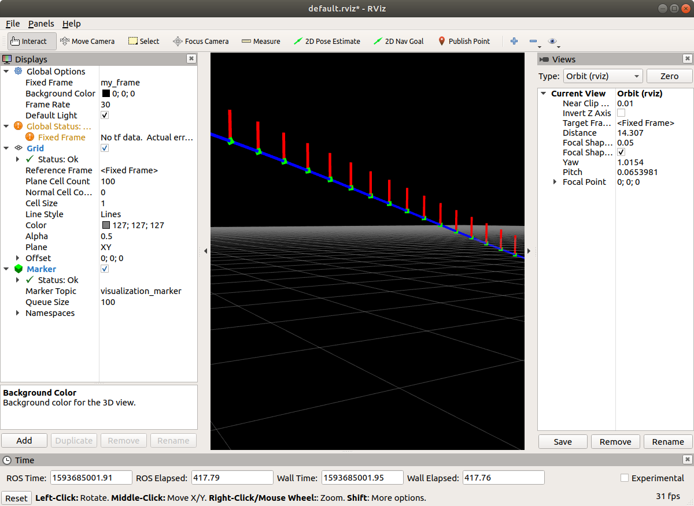Click Add to insert a new display
The image size is (694, 506).
pyautogui.click(x=24, y=440)
